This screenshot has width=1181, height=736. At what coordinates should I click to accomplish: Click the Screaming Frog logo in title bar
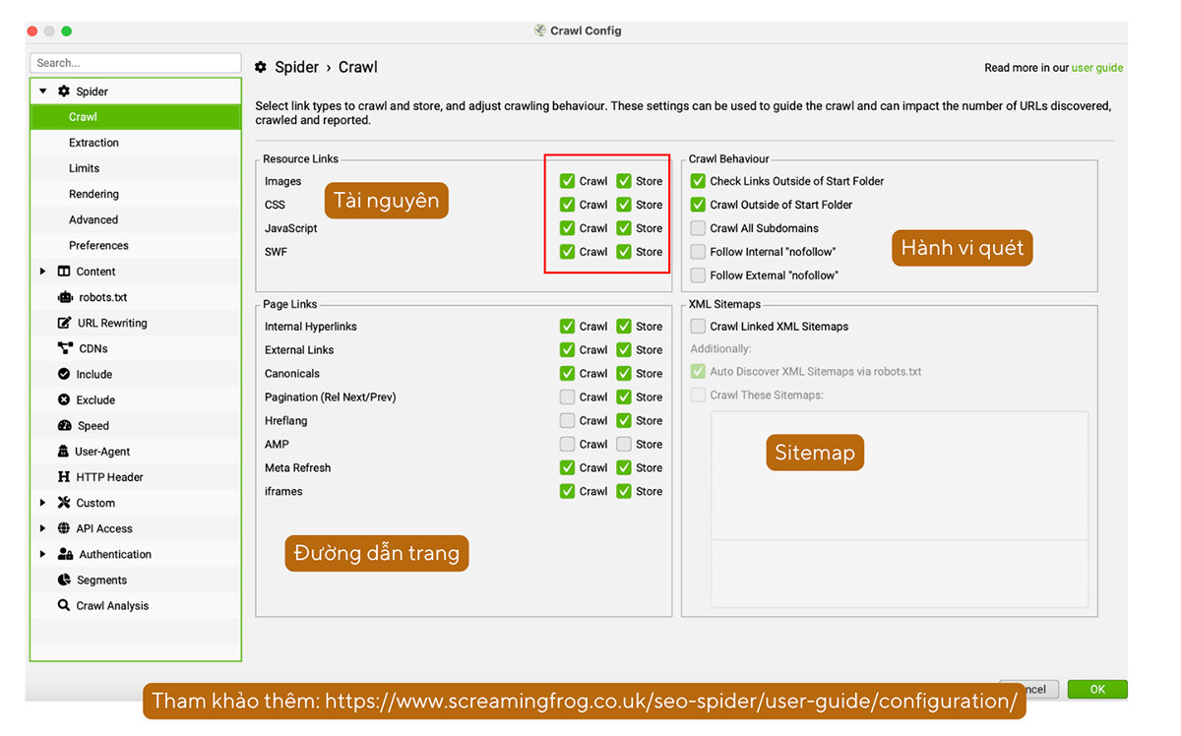(x=539, y=31)
